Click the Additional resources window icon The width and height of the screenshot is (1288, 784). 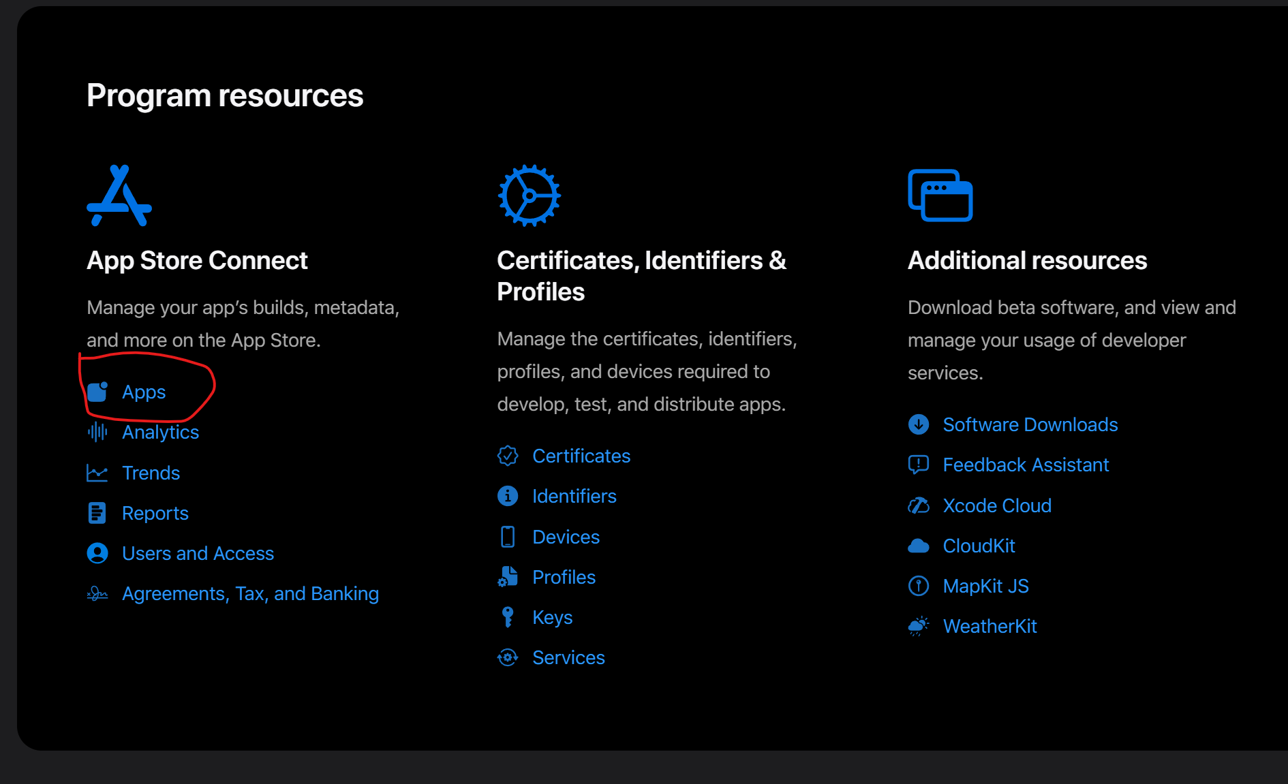[940, 195]
